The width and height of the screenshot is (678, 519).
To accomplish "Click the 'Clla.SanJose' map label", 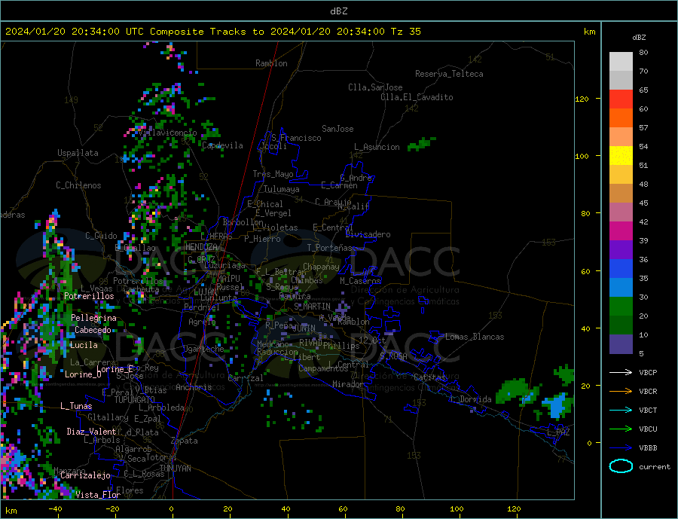I will coord(375,87).
